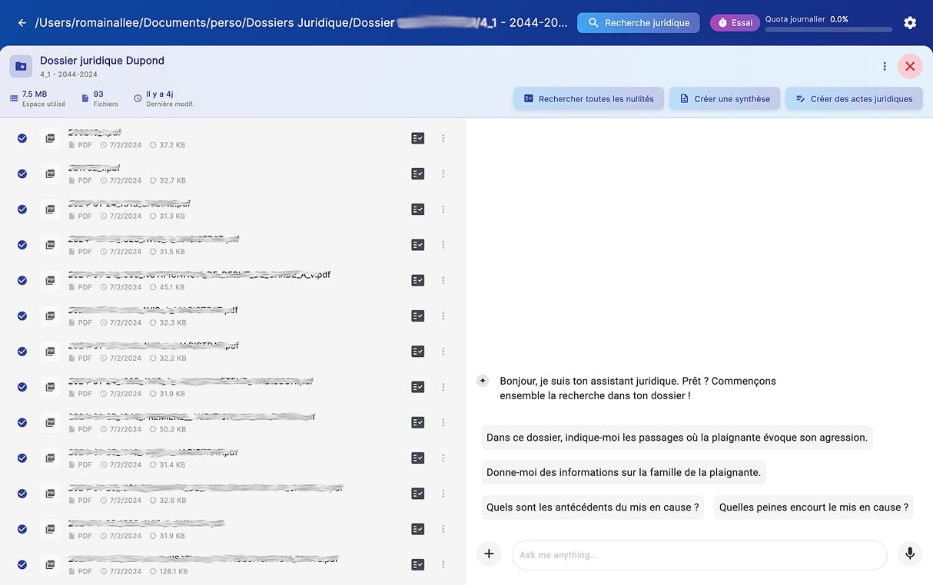This screenshot has width=933, height=585.
Task: Uncheck the 37.2 KB PDF file checkbox
Action: 22,138
